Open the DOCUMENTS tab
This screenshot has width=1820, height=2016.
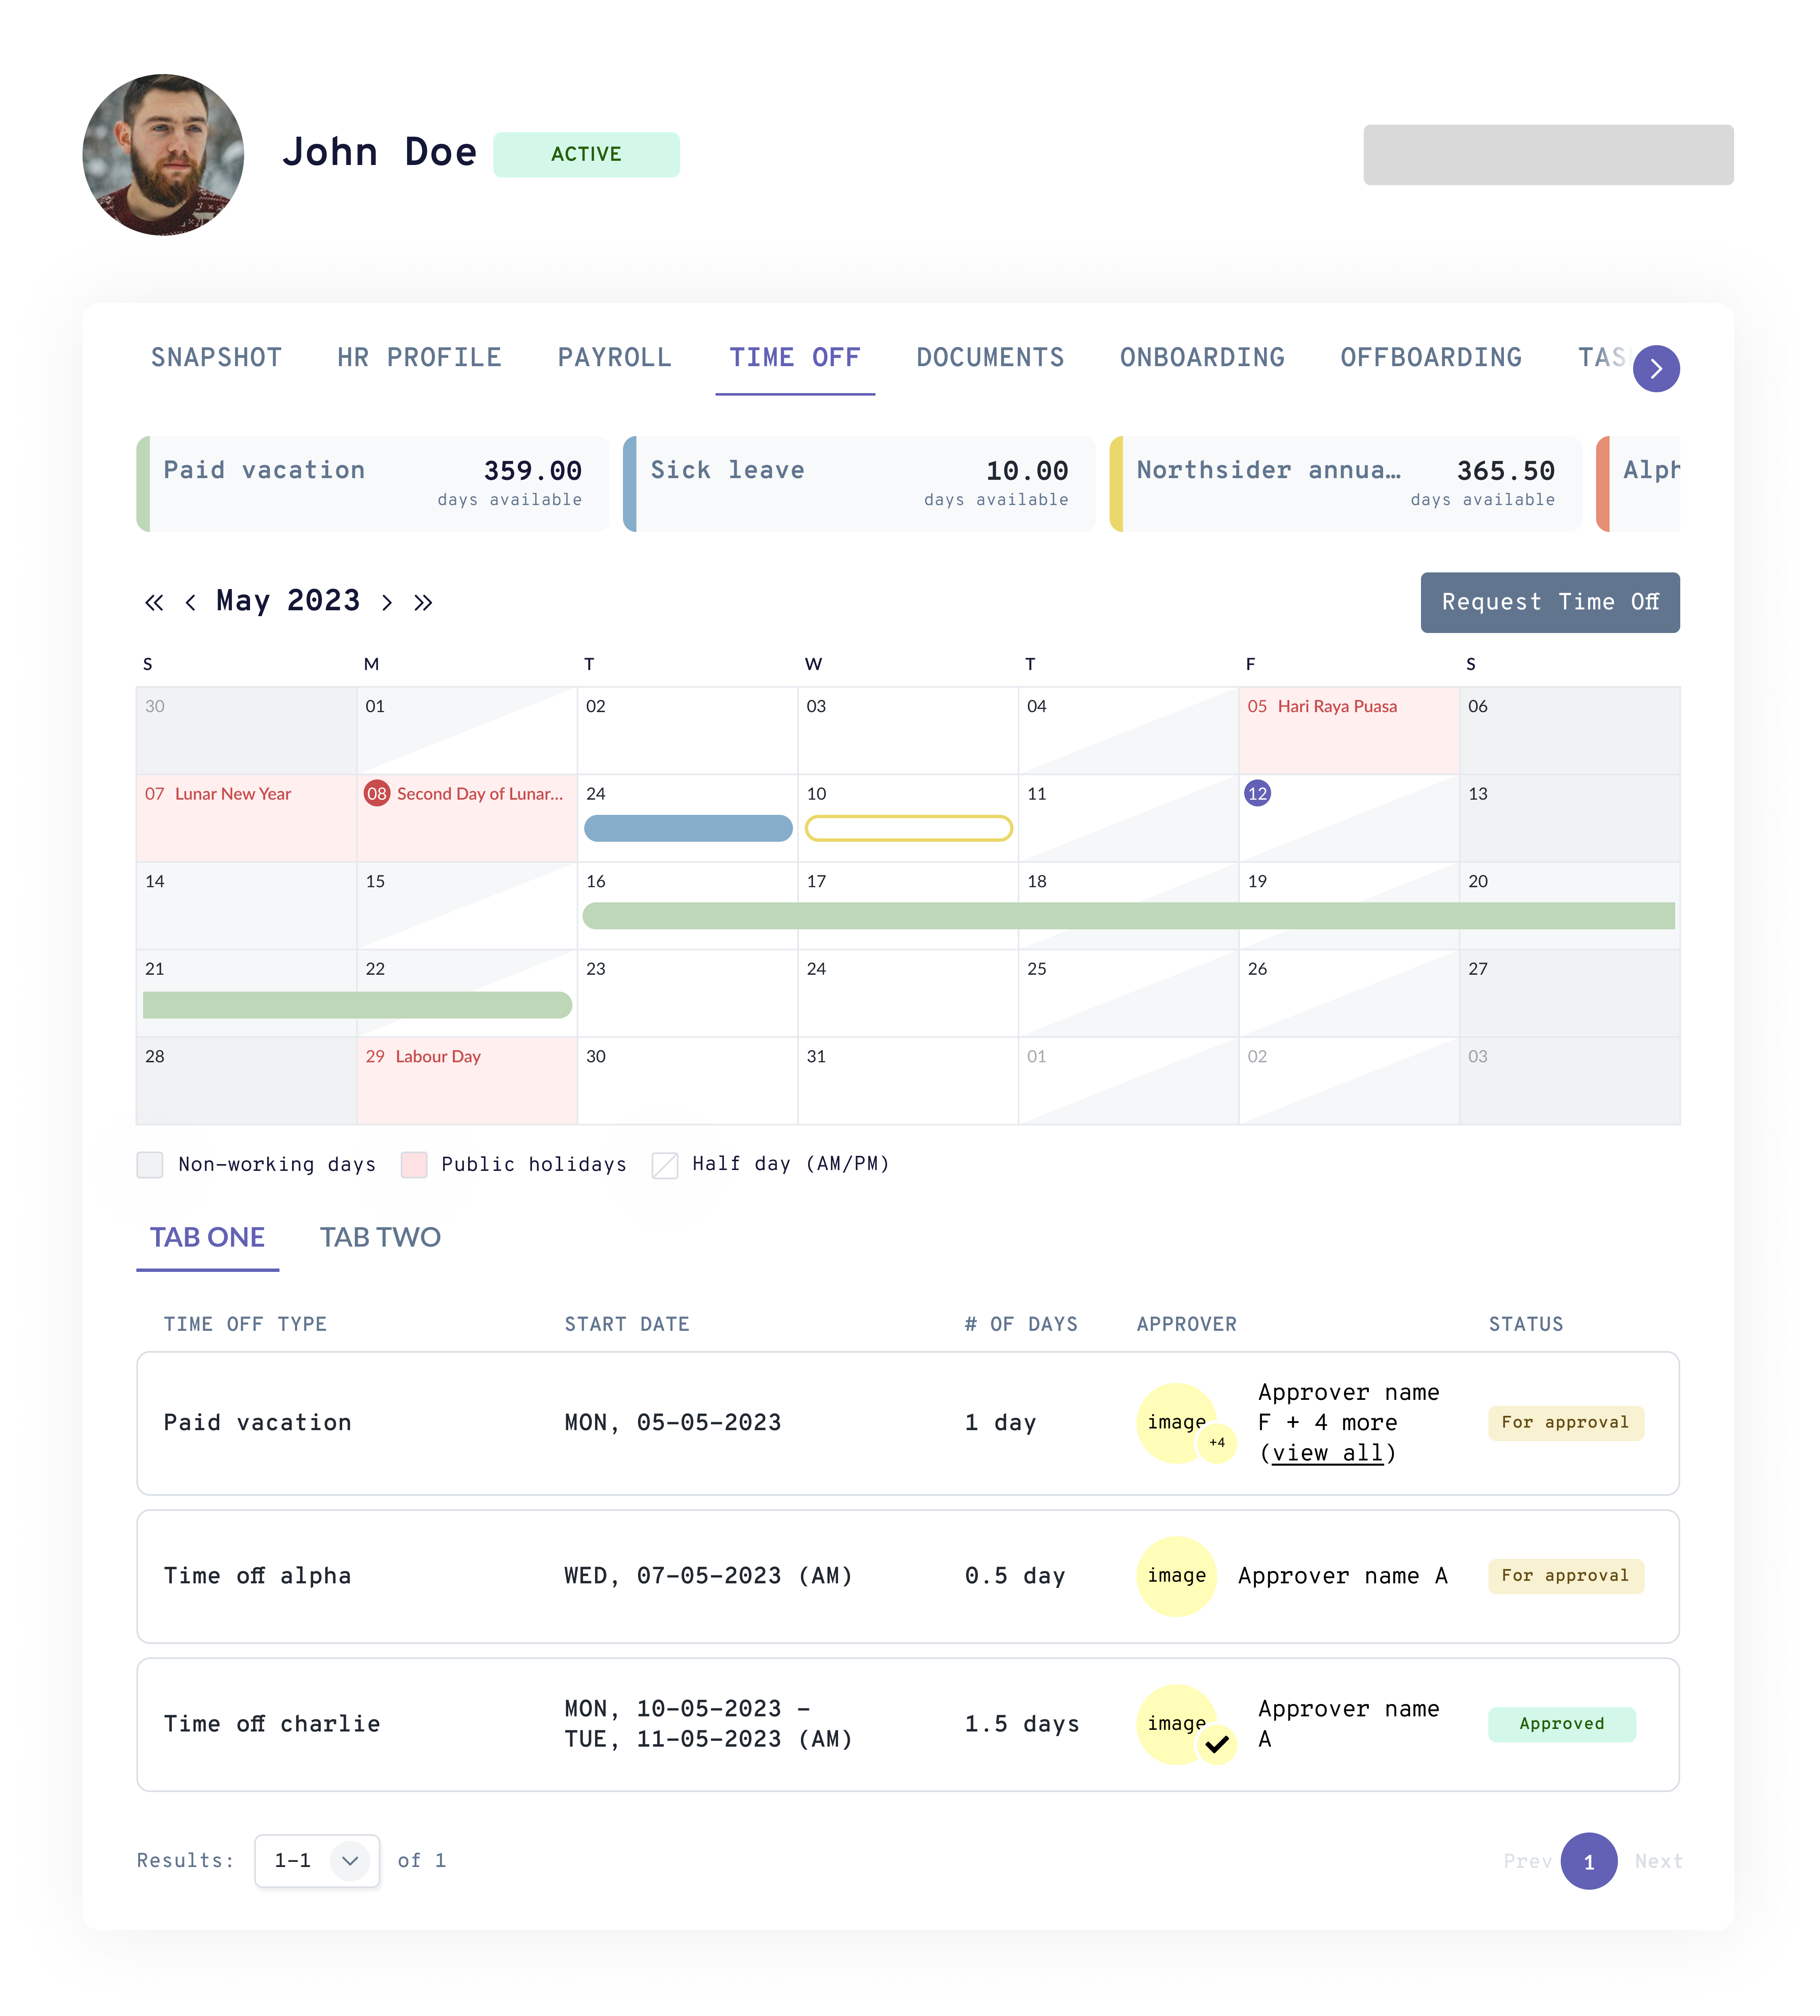989,357
